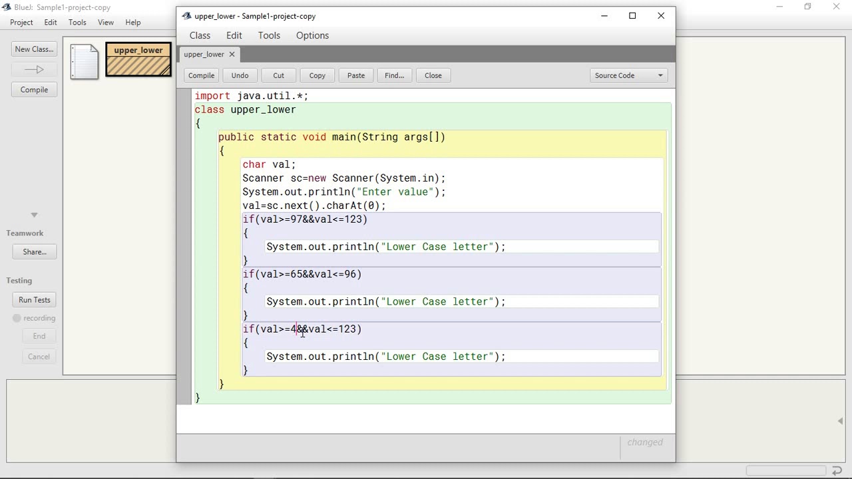
Task: Click the val=sc.next().charAt(0) line
Action: tap(314, 206)
